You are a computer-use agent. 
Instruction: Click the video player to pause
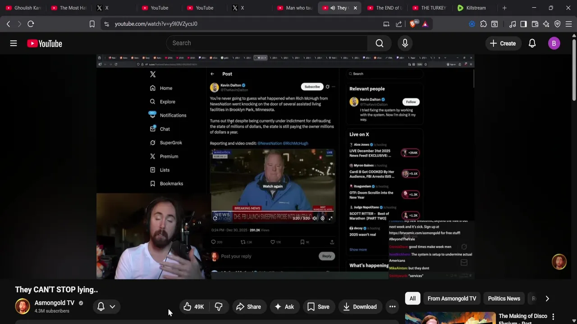(285, 166)
